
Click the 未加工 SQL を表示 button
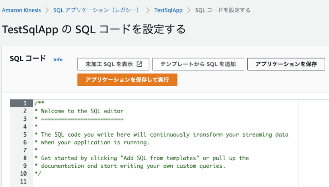pyautogui.click(x=113, y=64)
